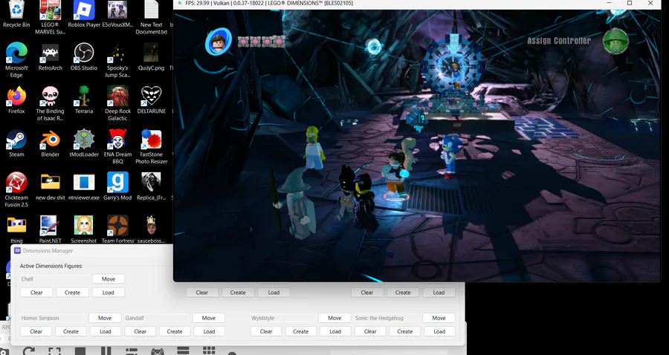Click the Assign Controller text in game
This screenshot has height=355, width=669.
[x=559, y=41]
